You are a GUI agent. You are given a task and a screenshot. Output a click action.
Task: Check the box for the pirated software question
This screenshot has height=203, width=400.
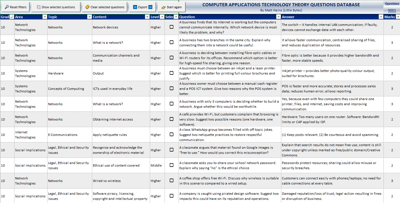click(171, 196)
